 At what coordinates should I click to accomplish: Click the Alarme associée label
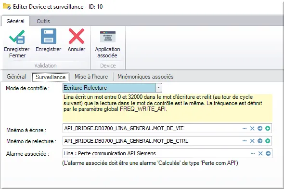pos(28,154)
